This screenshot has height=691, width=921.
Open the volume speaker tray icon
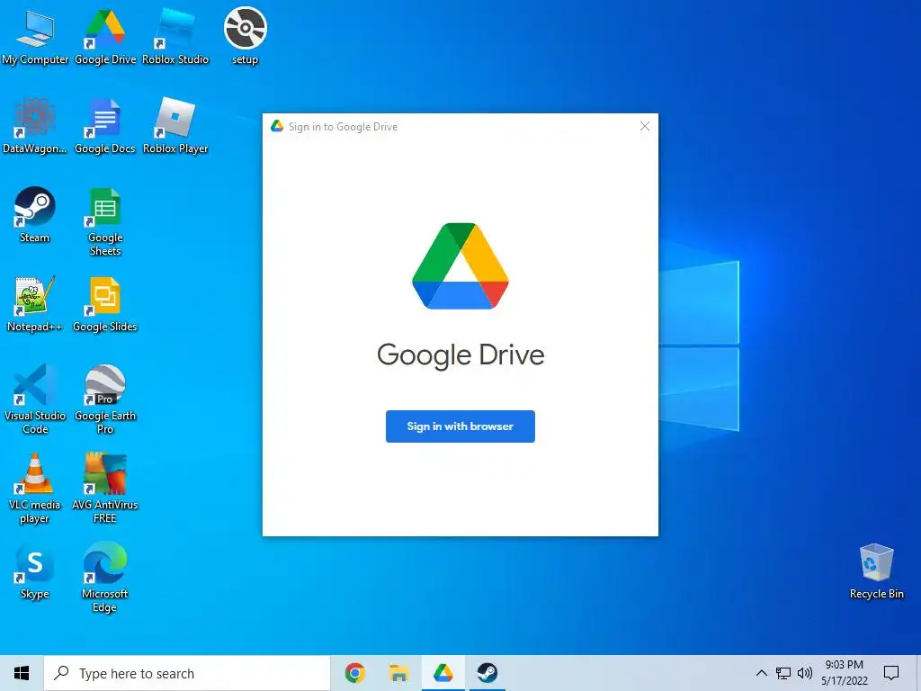pos(805,673)
